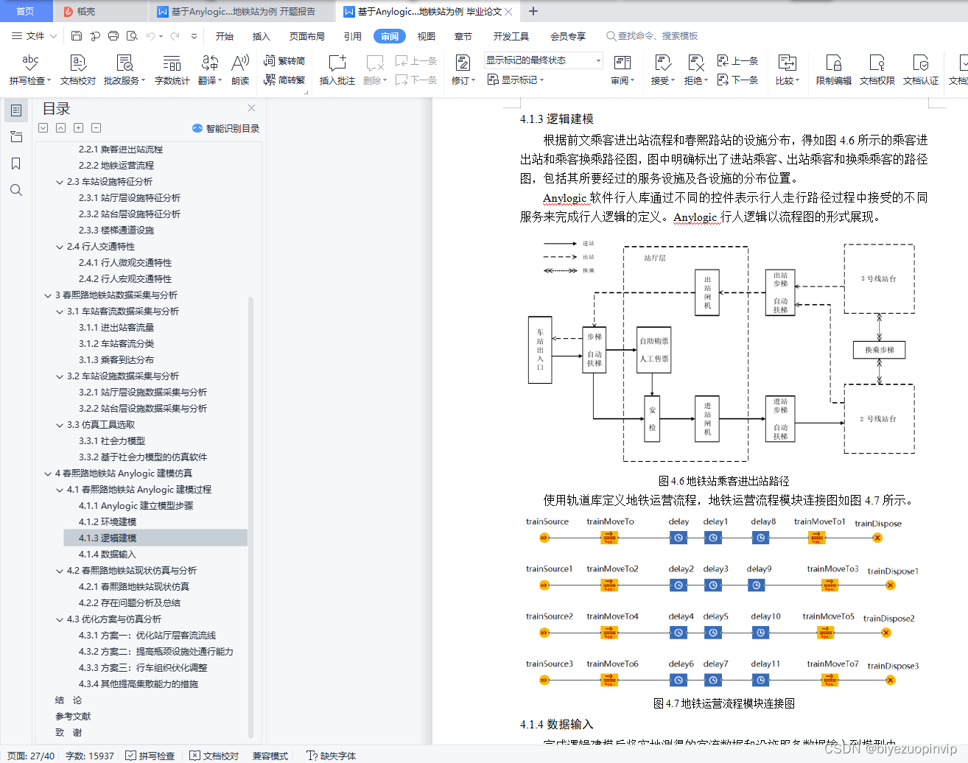Open 文档权限 document permissions
968x763 pixels.
coord(879,68)
